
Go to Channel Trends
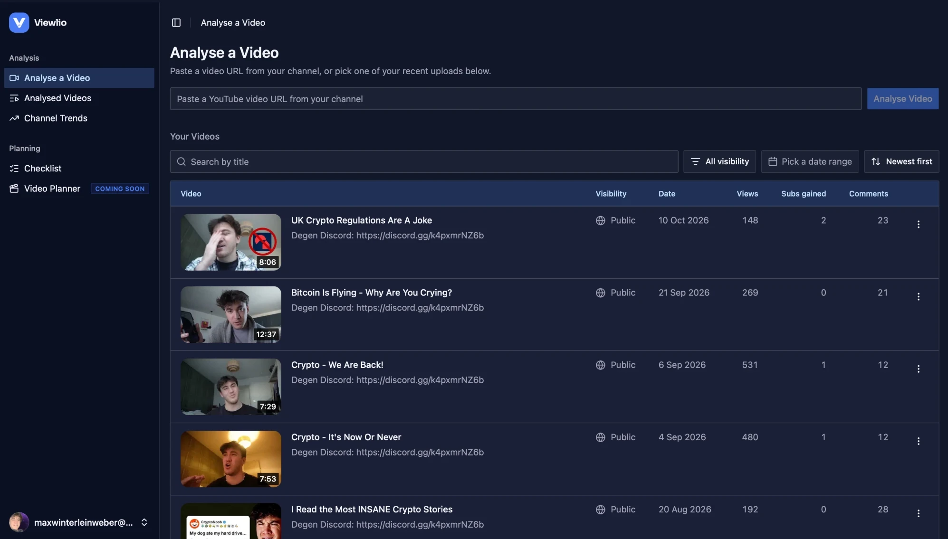[x=79, y=118]
